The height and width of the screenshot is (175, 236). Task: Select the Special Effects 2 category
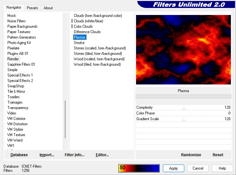point(20,81)
